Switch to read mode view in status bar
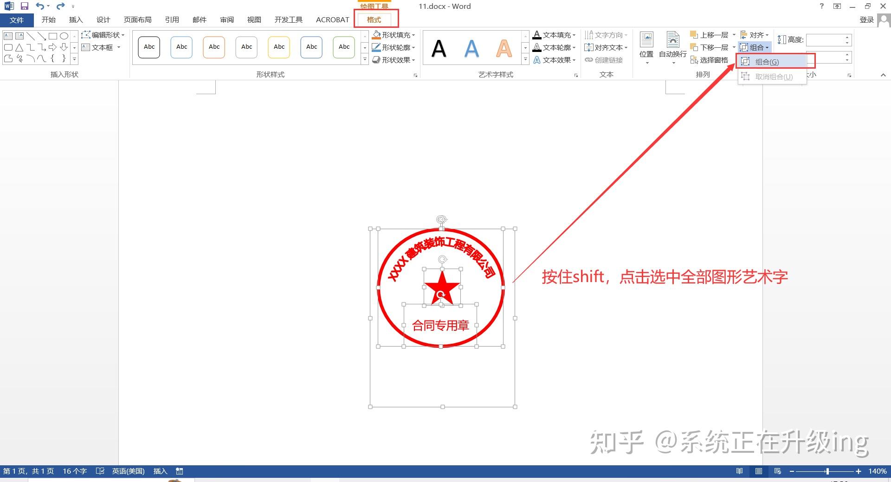891x482 pixels. point(739,471)
